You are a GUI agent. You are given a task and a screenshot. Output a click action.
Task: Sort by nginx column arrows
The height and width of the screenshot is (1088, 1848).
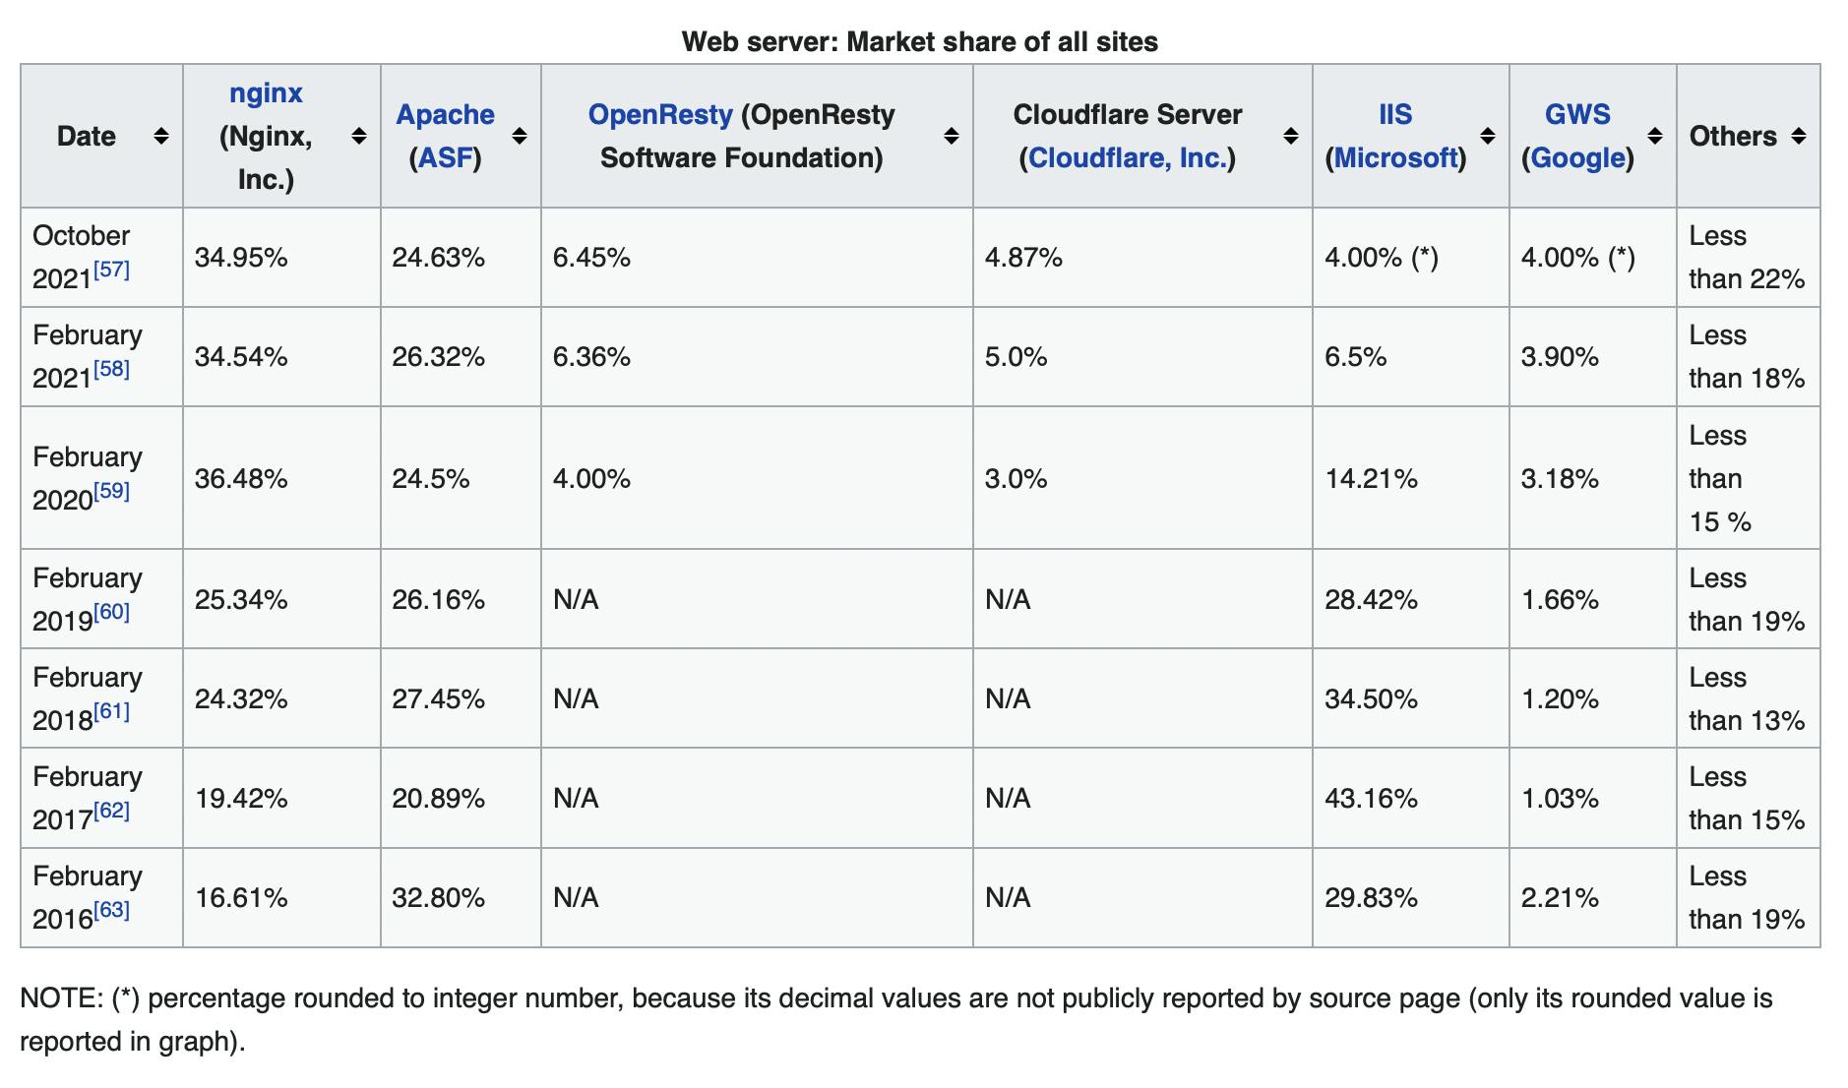pyautogui.click(x=359, y=136)
